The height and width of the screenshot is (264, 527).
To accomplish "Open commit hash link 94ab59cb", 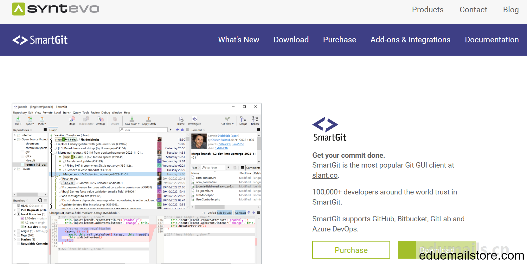I will pyautogui.click(x=224, y=136).
